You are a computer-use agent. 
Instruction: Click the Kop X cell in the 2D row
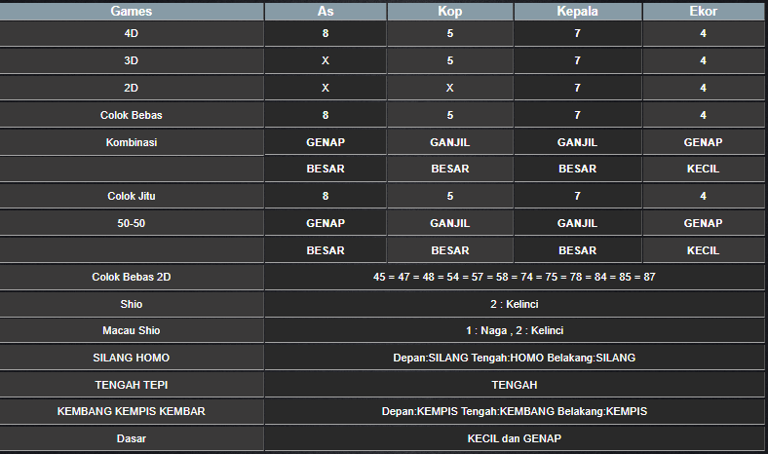[x=449, y=88]
